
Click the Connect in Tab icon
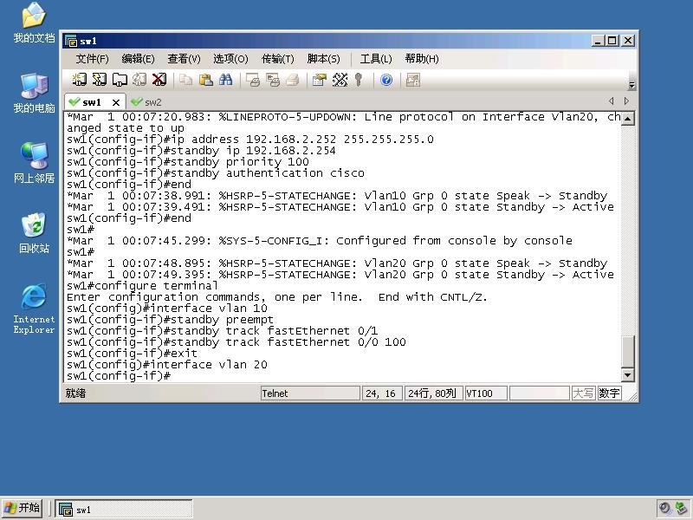120,80
